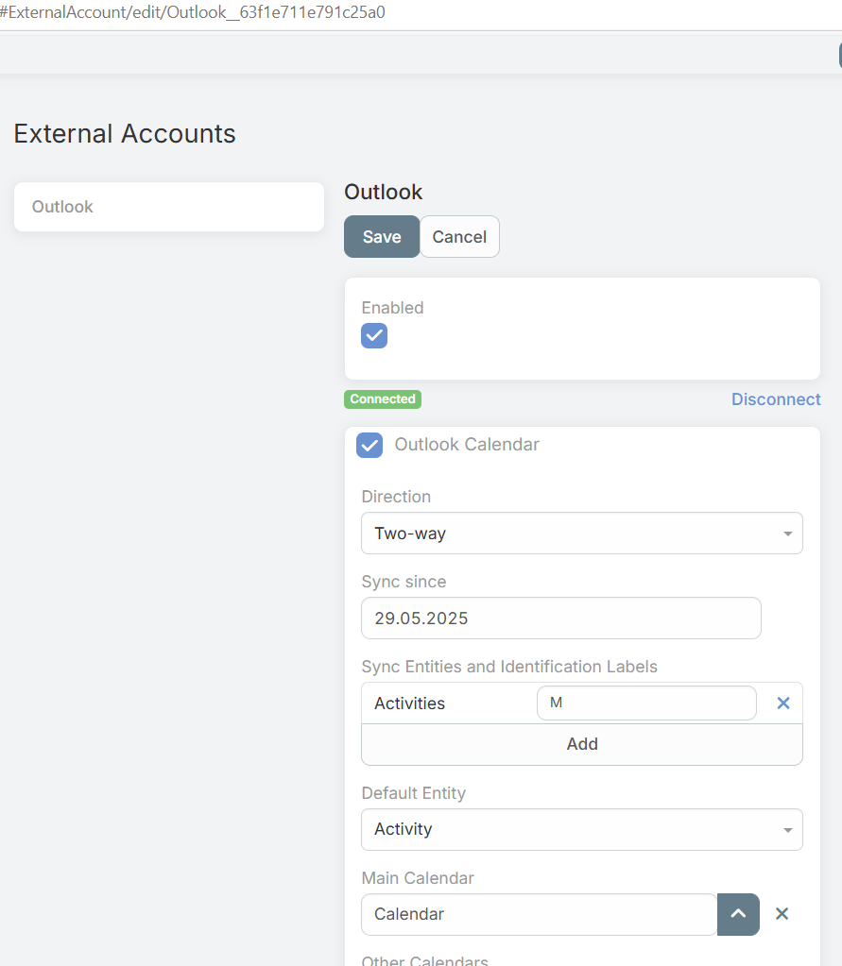Image resolution: width=842 pixels, height=966 pixels.
Task: Click the URL text in the address bar
Action: coord(193,12)
